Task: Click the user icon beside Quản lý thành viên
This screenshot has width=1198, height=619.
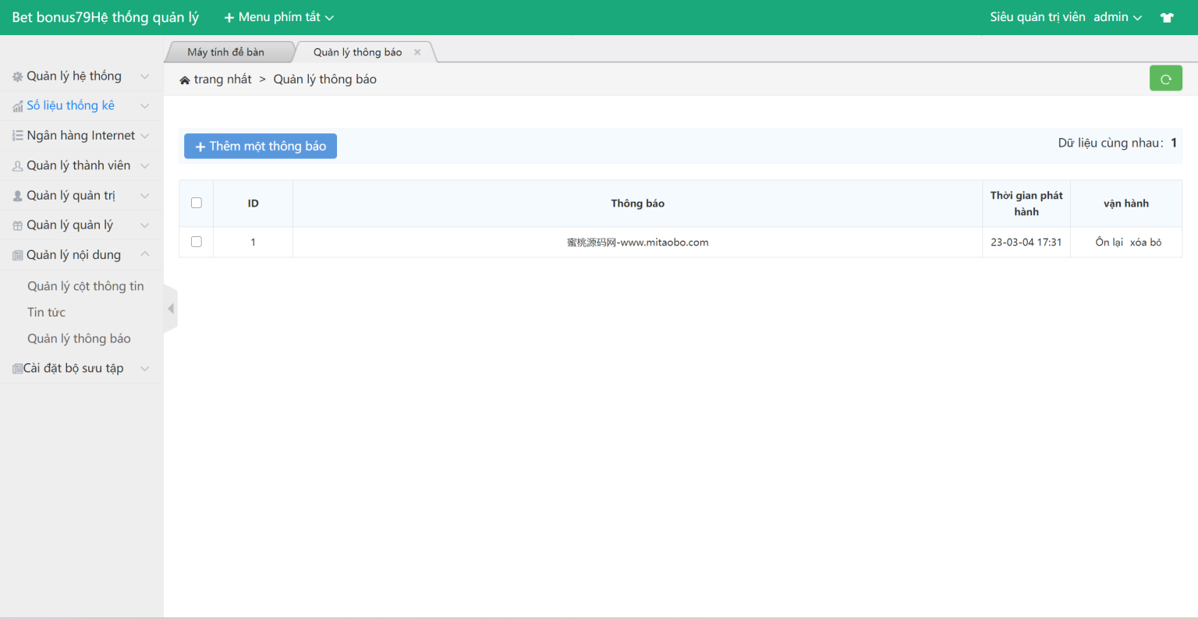Action: click(17, 166)
